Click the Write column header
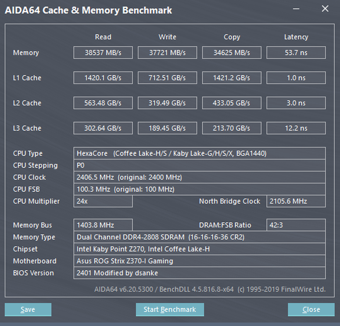The image size is (340, 326). (x=167, y=37)
